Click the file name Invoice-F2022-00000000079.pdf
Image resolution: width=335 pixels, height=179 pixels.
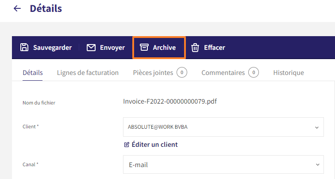coord(170,101)
